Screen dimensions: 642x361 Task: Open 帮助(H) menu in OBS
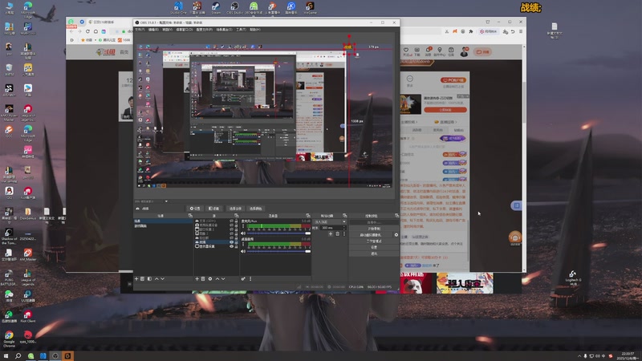point(255,30)
